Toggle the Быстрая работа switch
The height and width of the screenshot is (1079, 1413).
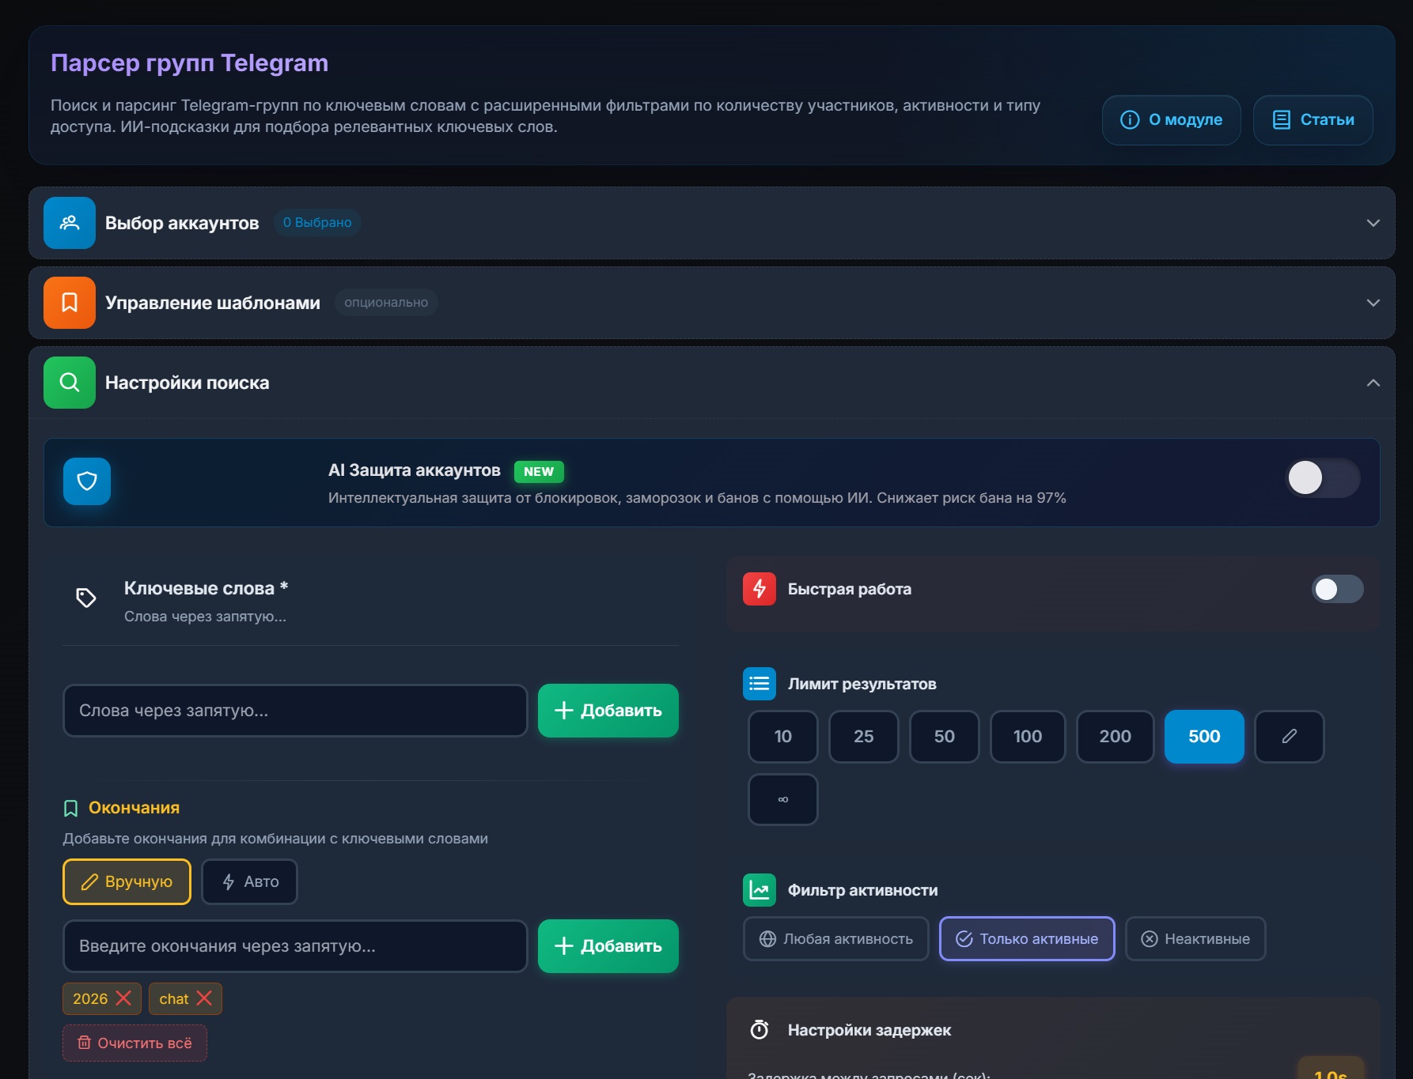point(1338,589)
